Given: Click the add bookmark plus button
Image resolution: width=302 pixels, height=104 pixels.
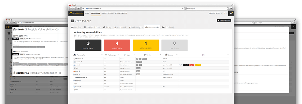Looking at the screenshot, I should [x=83, y=9].
